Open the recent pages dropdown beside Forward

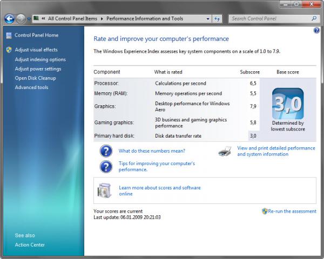29,19
